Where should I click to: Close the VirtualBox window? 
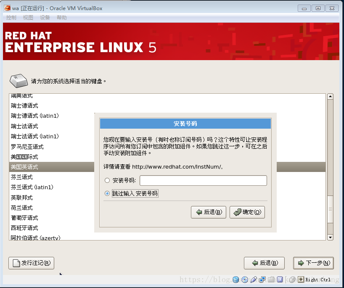coord(332,8)
